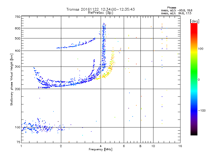The image size is (212, 159).
Task: Click the '[deg]' colorbar unit label
Action: pos(195,21)
